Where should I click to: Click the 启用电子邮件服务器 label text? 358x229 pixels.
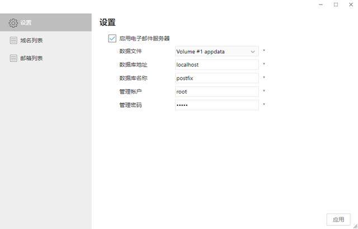coord(144,38)
